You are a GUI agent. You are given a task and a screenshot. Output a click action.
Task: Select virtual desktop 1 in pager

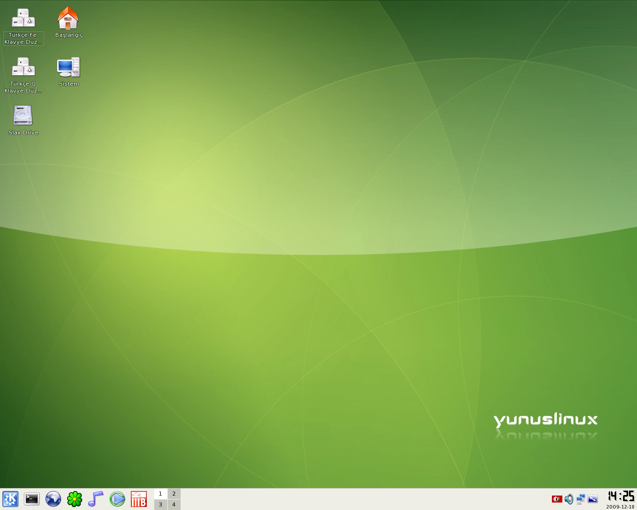(160, 494)
